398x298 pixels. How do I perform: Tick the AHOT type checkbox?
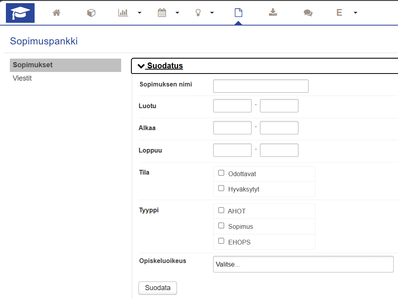(221, 210)
